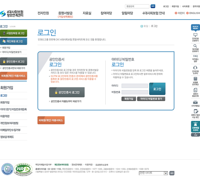
Task: Open 사이트맵 link in header
Action: click(186, 6)
